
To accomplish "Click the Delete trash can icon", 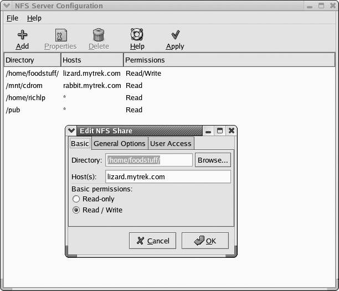I will pyautogui.click(x=99, y=35).
